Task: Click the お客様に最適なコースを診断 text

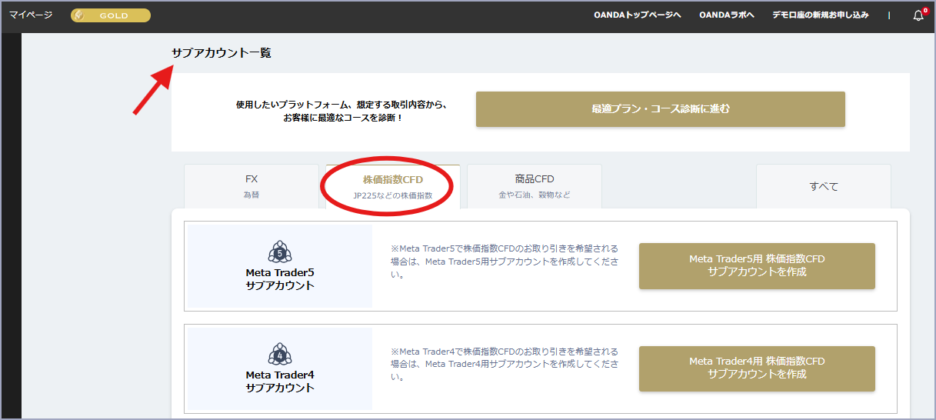Action: click(343, 118)
